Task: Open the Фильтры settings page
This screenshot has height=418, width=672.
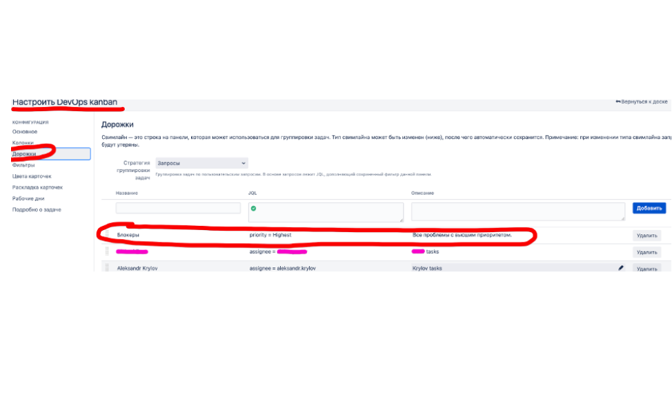Action: point(23,165)
